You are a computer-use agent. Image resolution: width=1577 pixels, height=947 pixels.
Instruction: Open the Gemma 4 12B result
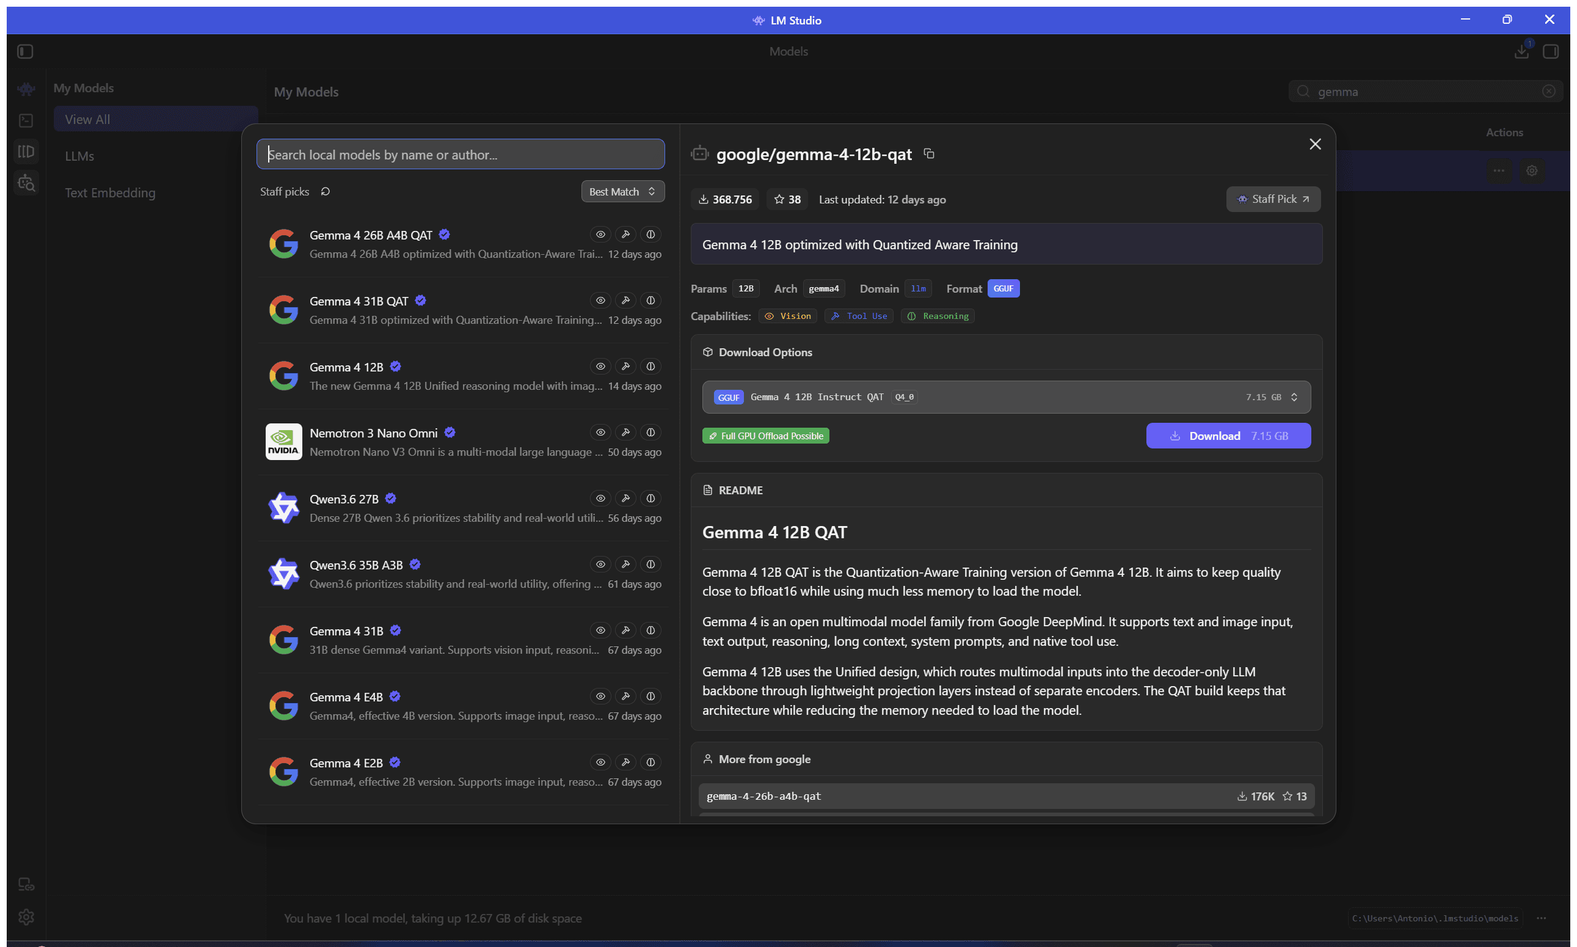click(463, 376)
